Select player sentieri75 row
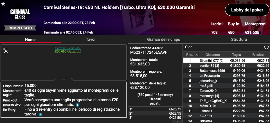 226,65
